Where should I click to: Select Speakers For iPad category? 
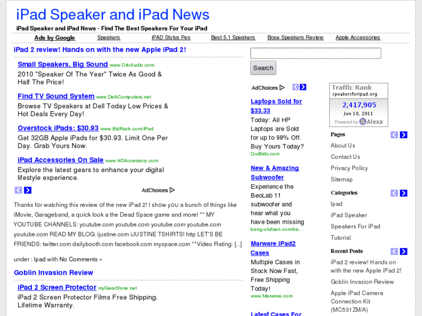coord(355,227)
